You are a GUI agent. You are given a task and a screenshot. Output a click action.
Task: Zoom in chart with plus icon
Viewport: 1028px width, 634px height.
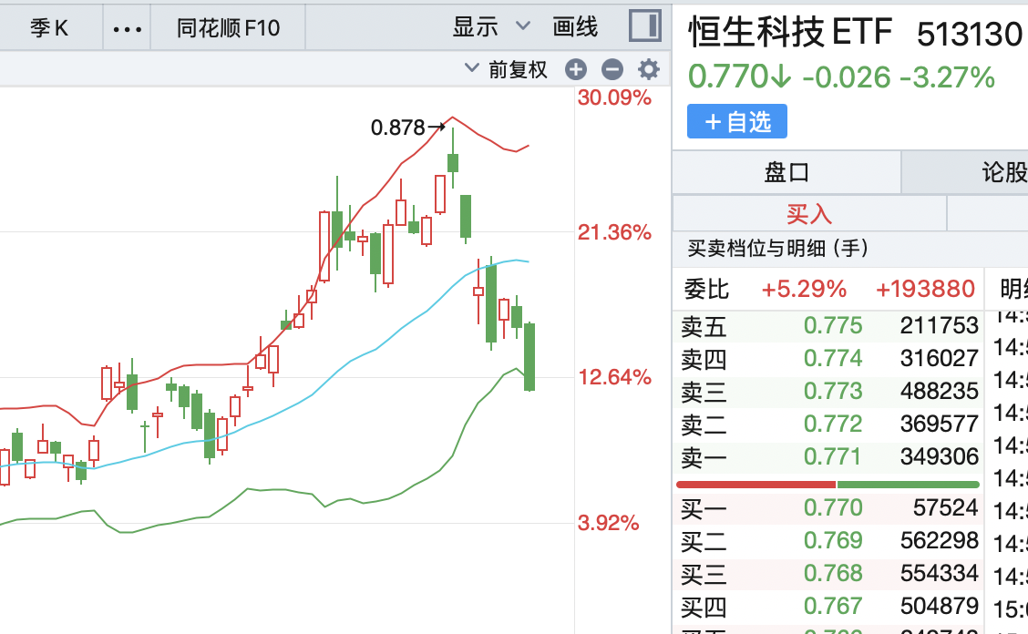[x=575, y=69]
